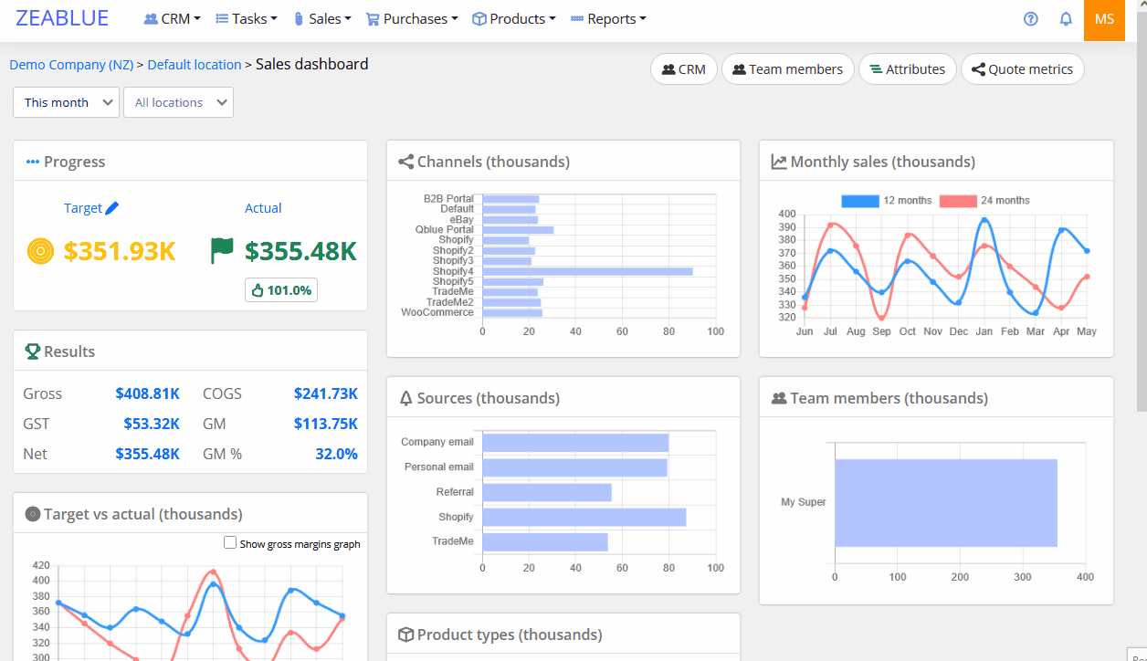Click the Net value $355.48K
This screenshot has width=1147, height=661.
[x=147, y=454]
